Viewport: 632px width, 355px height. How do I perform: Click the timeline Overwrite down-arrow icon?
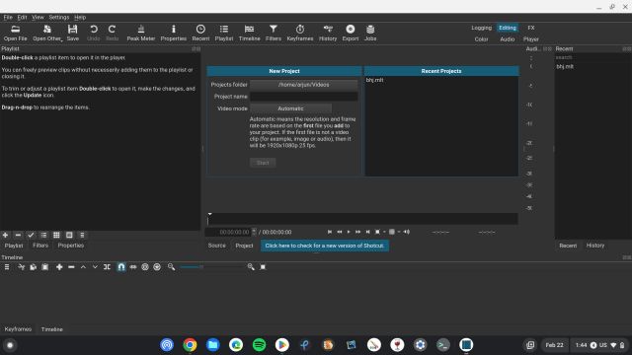point(95,267)
